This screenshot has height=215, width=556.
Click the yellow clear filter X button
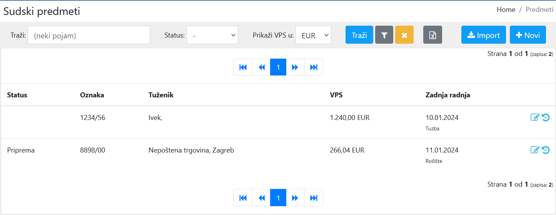pyautogui.click(x=404, y=35)
